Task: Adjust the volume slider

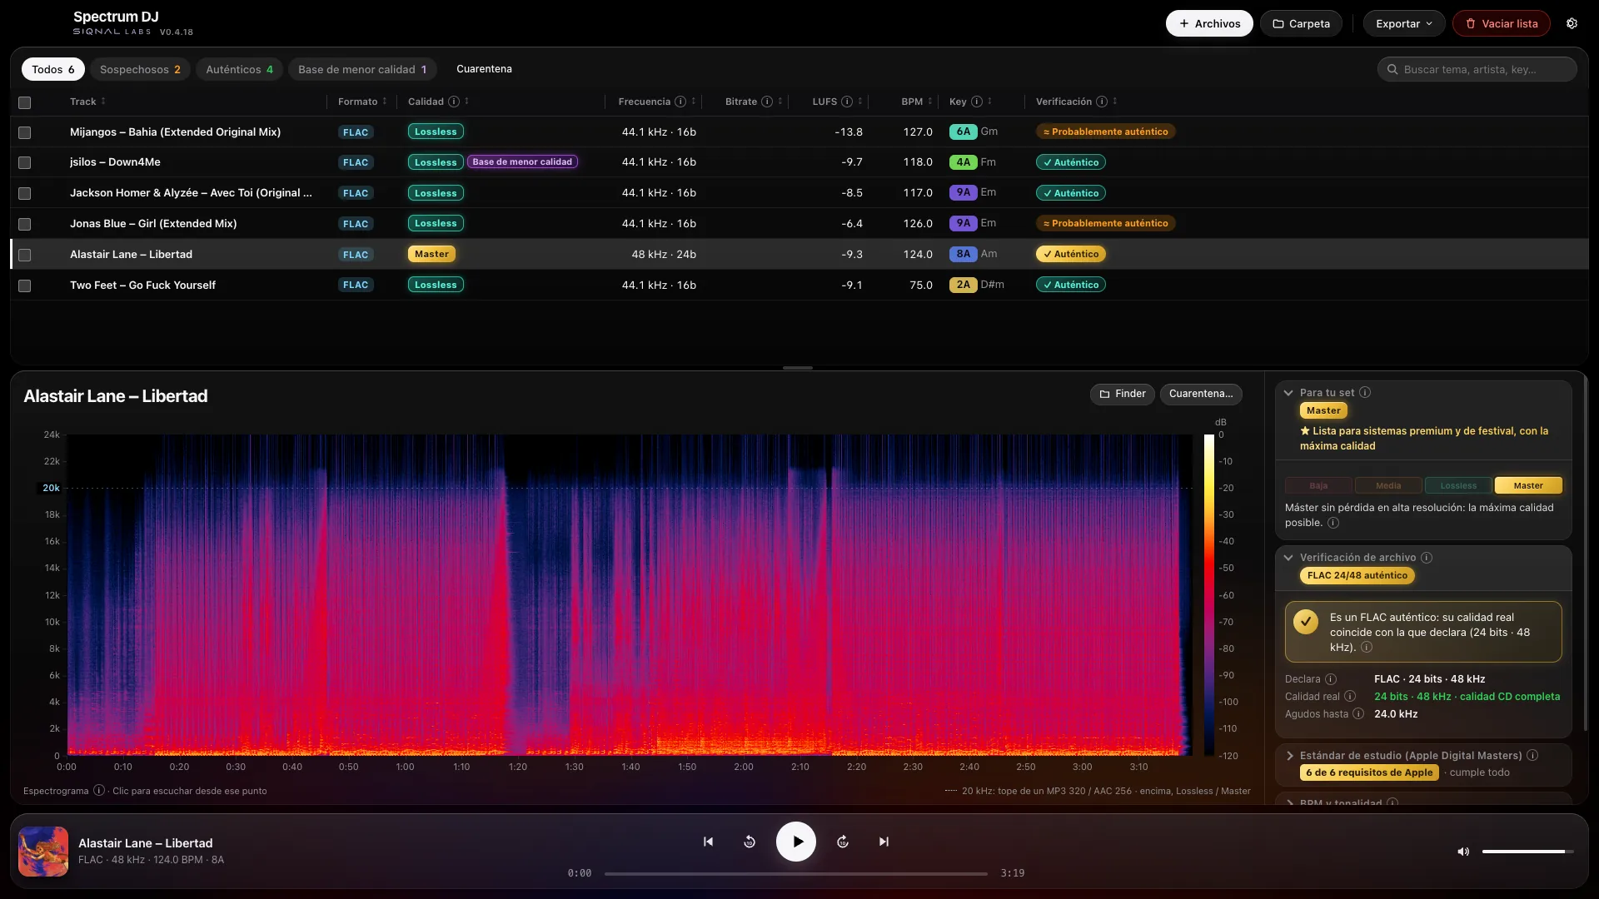Action: [1527, 852]
